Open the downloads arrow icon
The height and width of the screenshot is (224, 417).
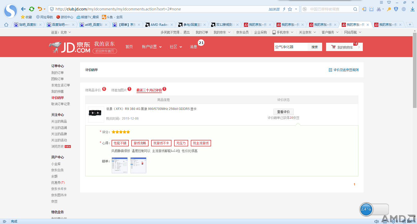pyautogui.click(x=413, y=9)
